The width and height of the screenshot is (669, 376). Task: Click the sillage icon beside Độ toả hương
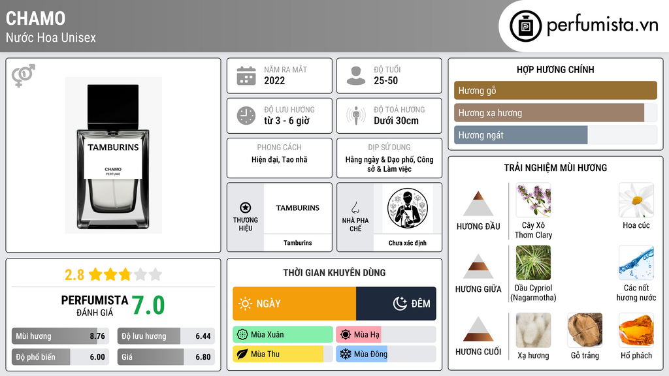click(x=356, y=116)
